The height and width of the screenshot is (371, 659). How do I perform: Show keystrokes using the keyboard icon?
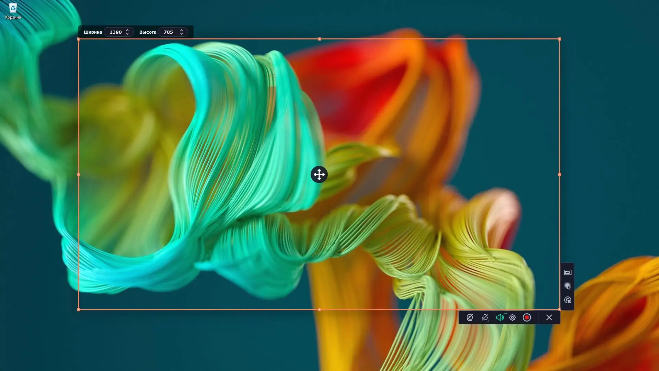tap(568, 272)
